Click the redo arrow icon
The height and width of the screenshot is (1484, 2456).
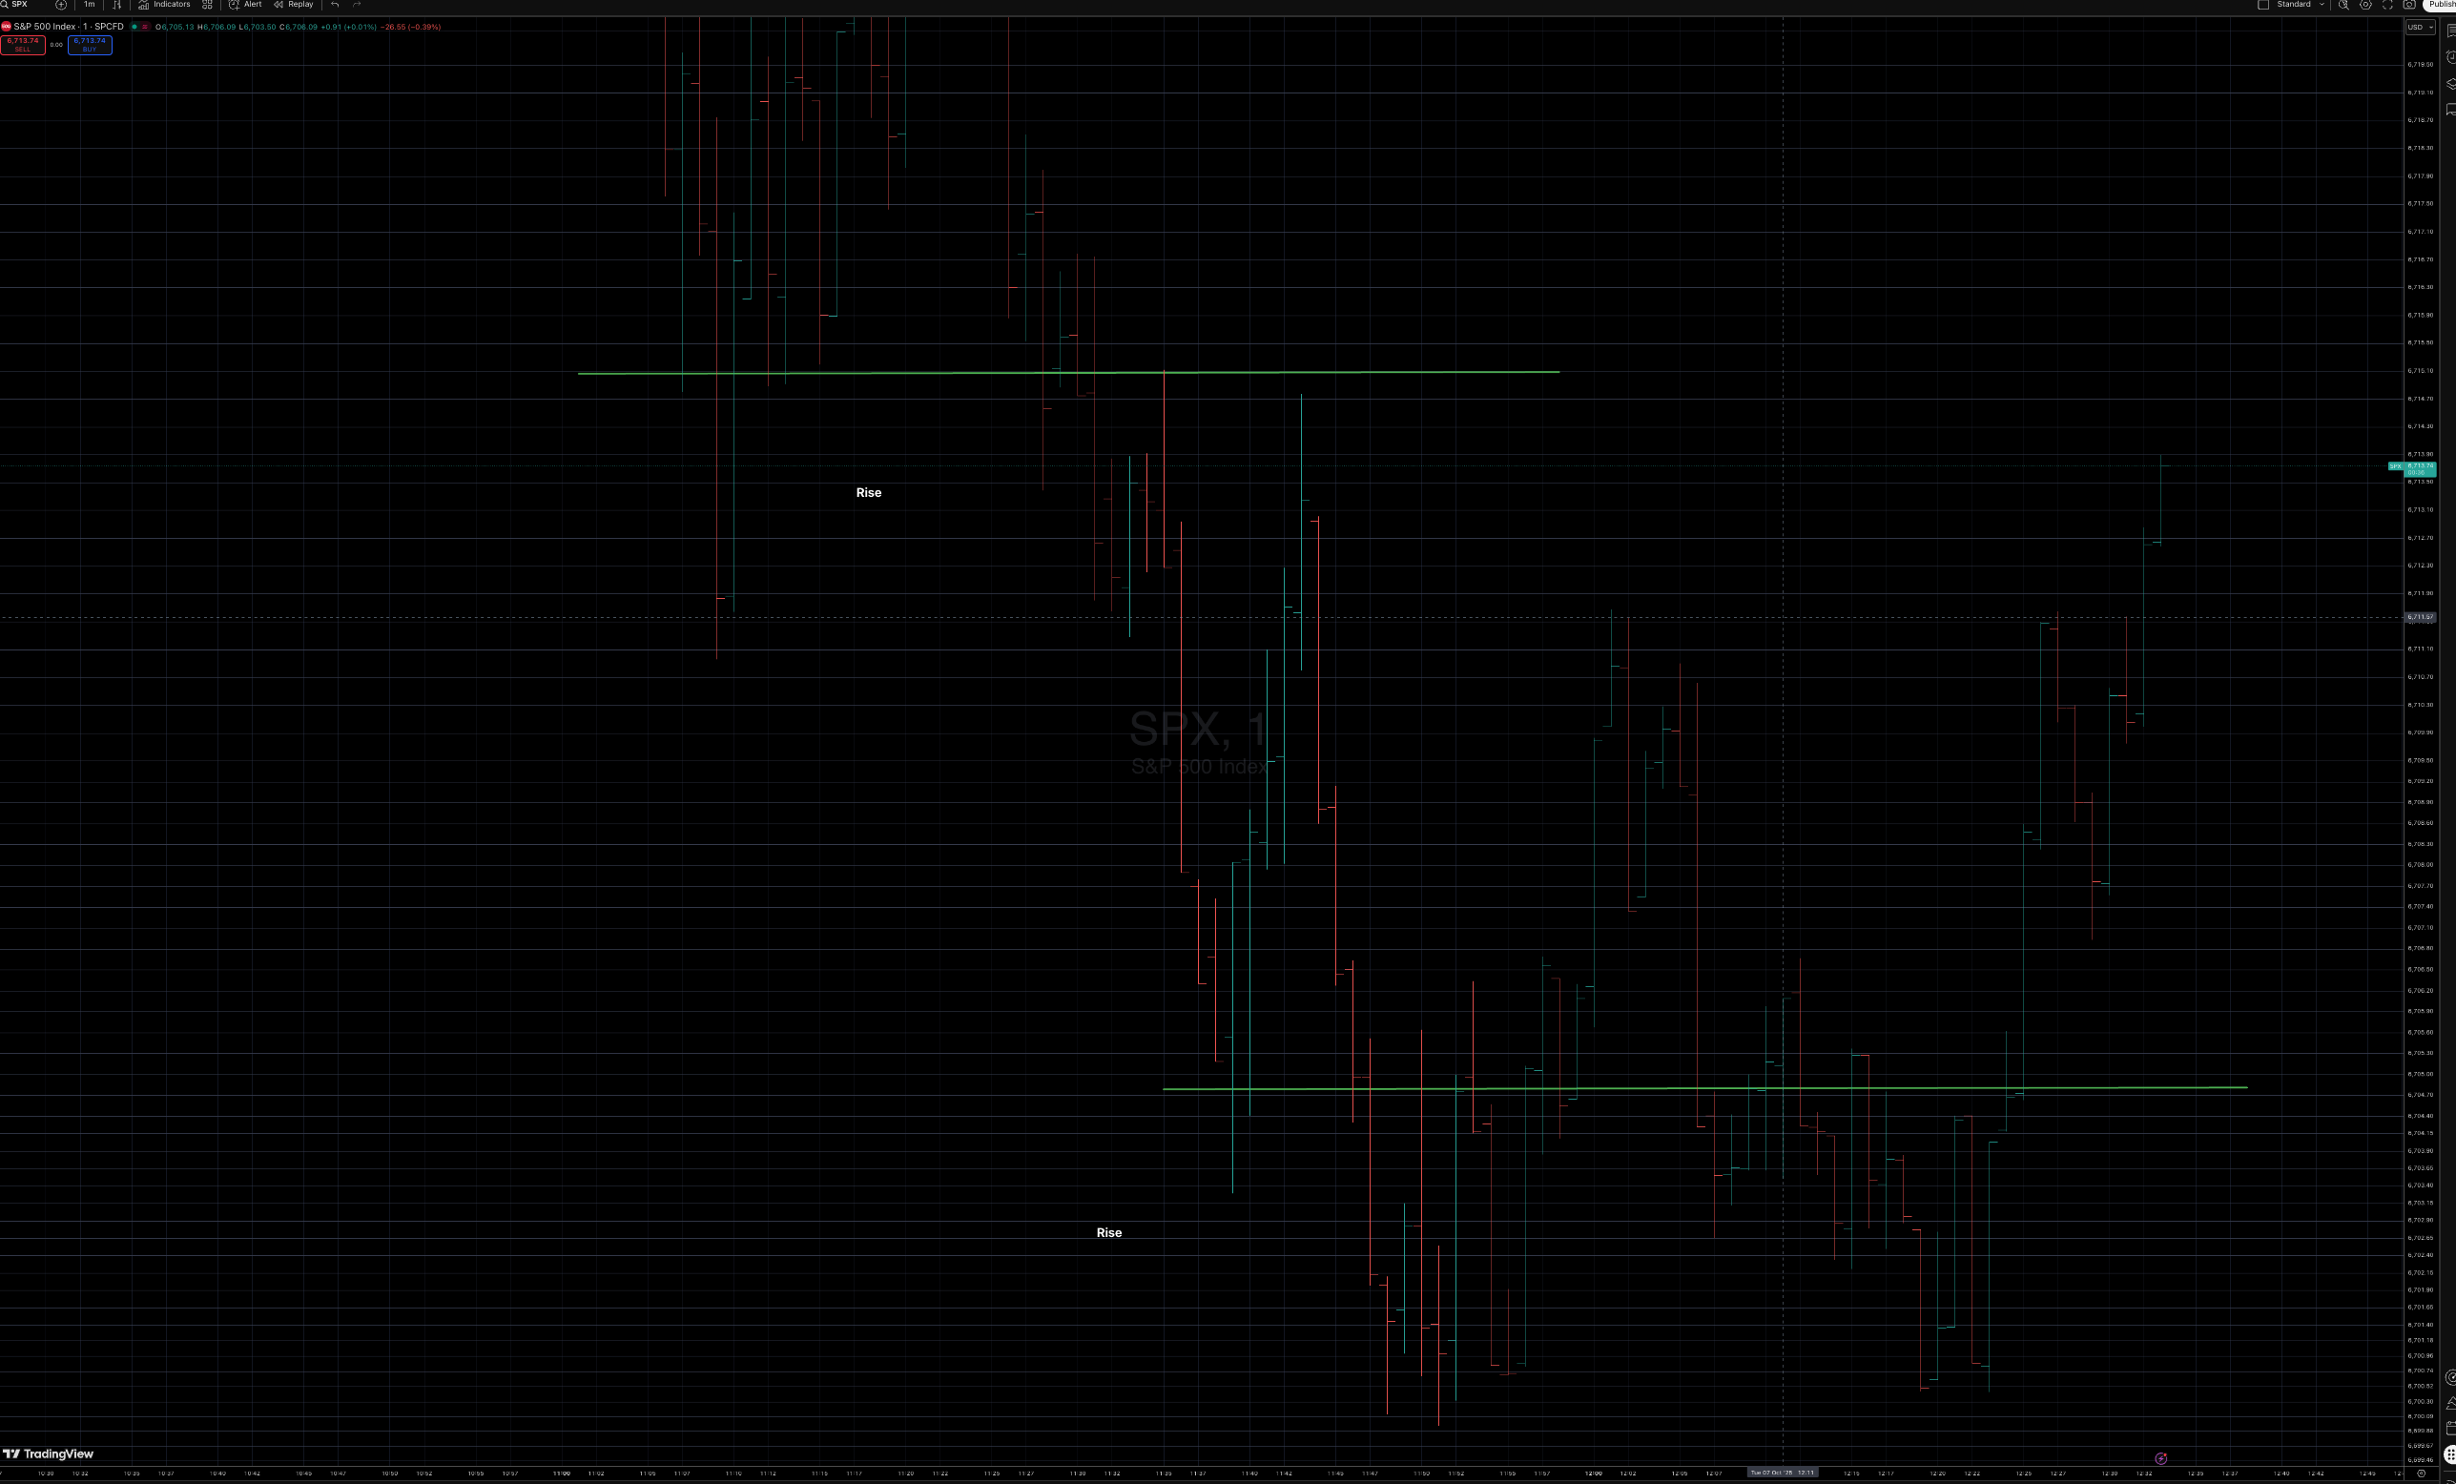[357, 5]
